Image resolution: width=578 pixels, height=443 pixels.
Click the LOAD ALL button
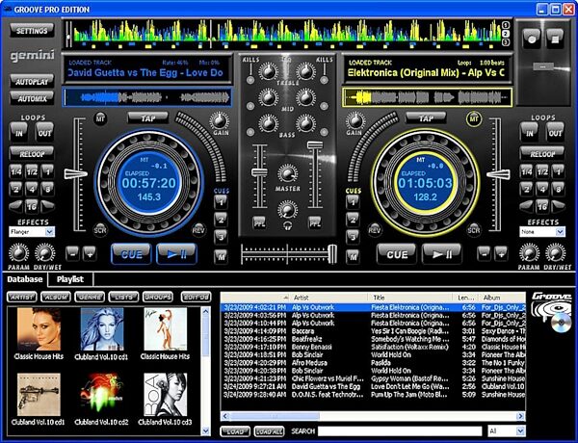point(269,431)
